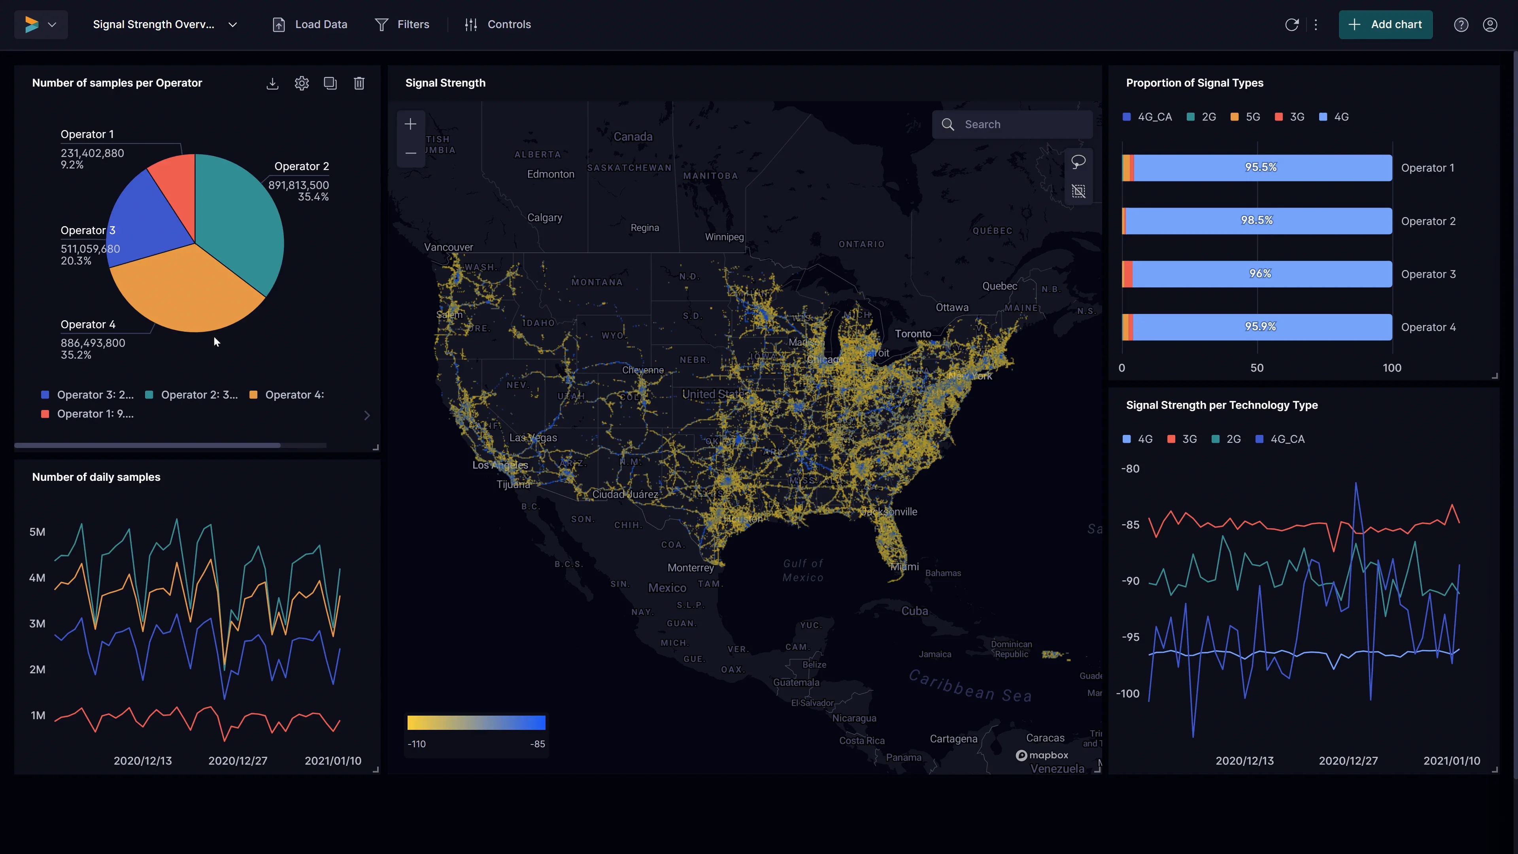This screenshot has height=854, width=1518.
Task: Open the logo dropdown arrow
Action: 52,25
